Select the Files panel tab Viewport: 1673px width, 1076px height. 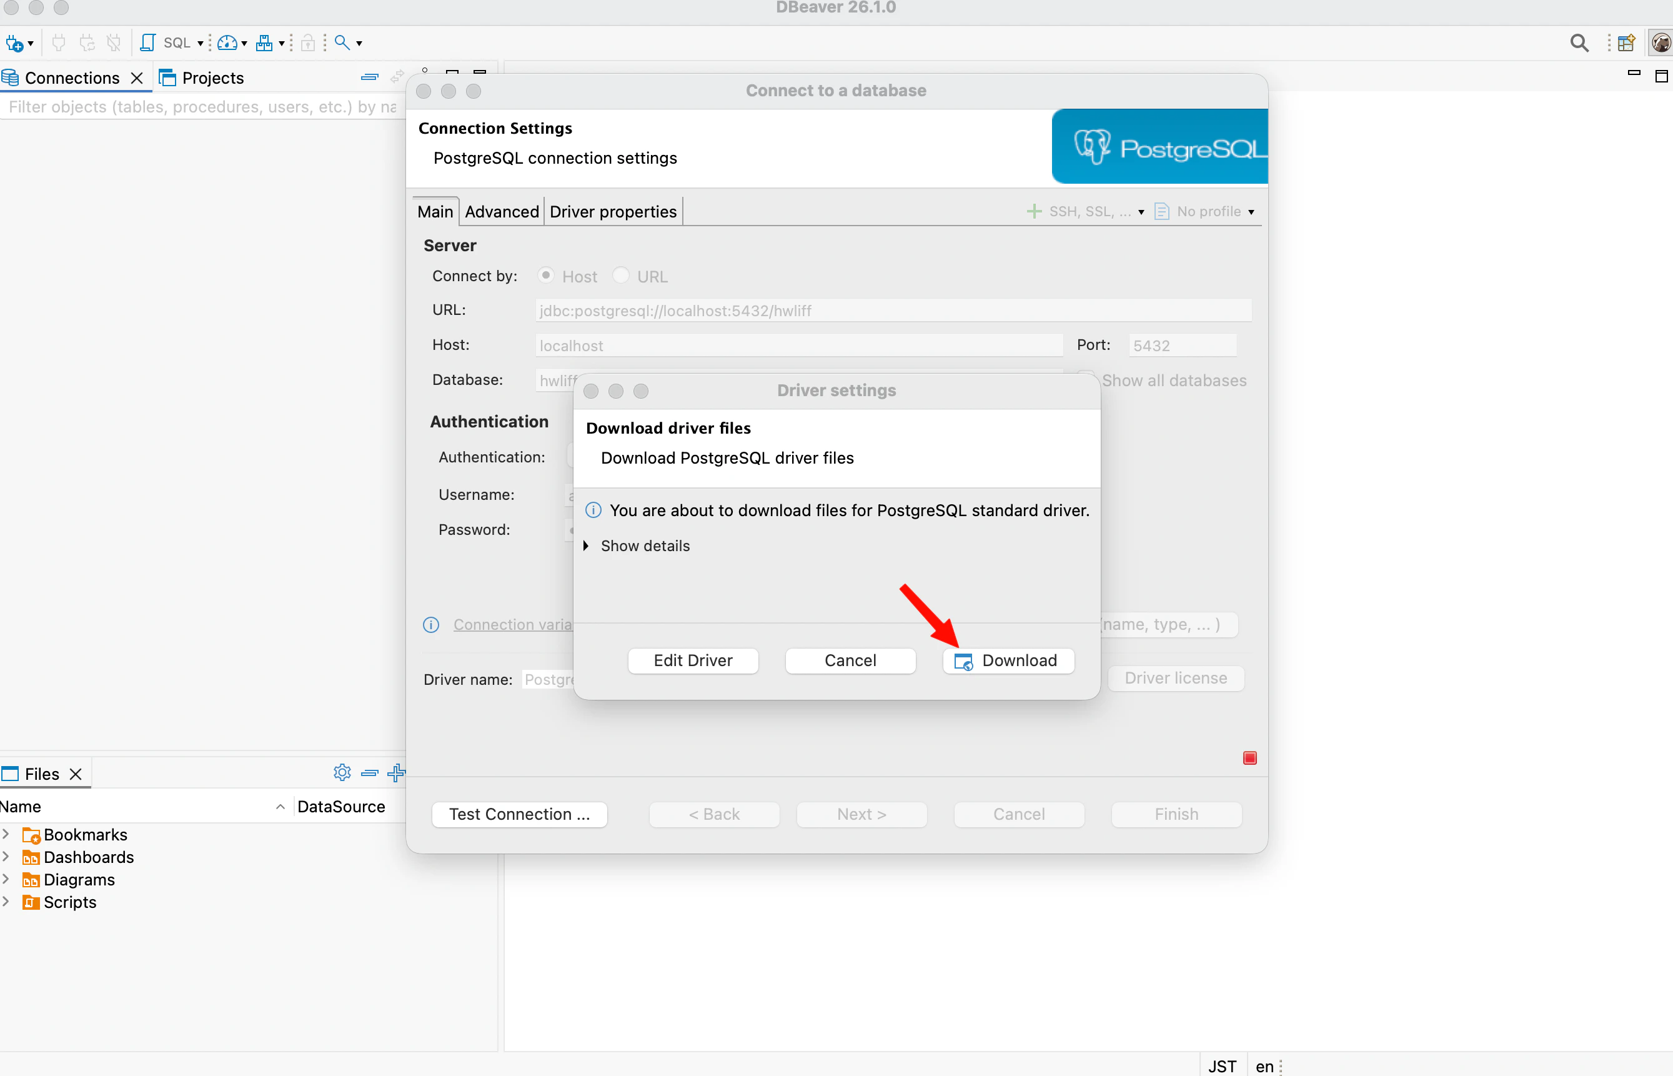42,774
